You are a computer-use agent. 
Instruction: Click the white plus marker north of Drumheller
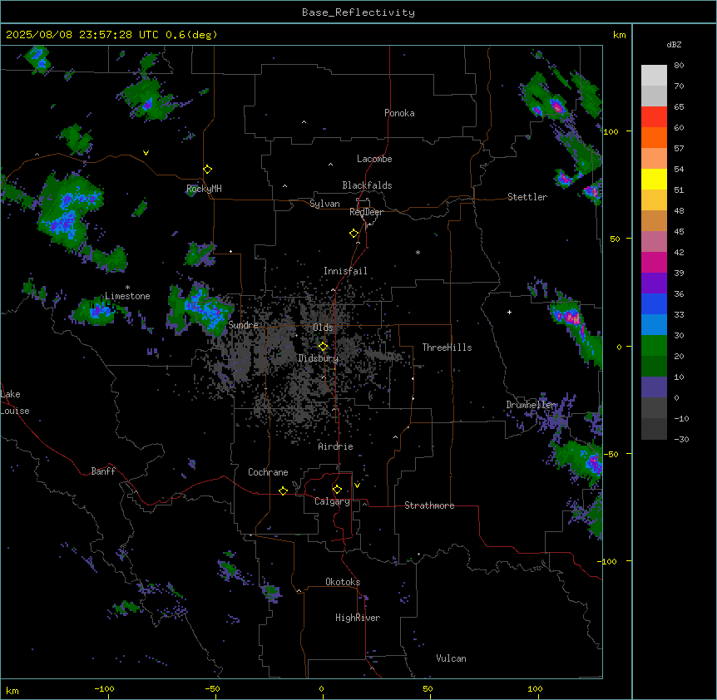[509, 312]
